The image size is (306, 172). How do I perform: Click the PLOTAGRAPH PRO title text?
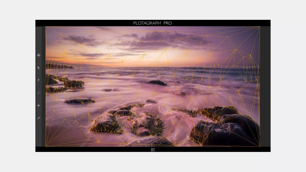153,23
